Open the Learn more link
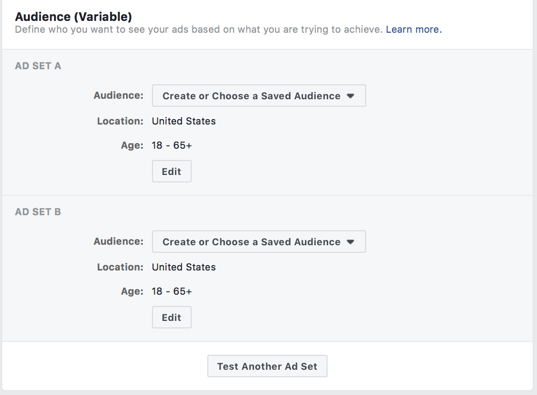 tap(413, 30)
